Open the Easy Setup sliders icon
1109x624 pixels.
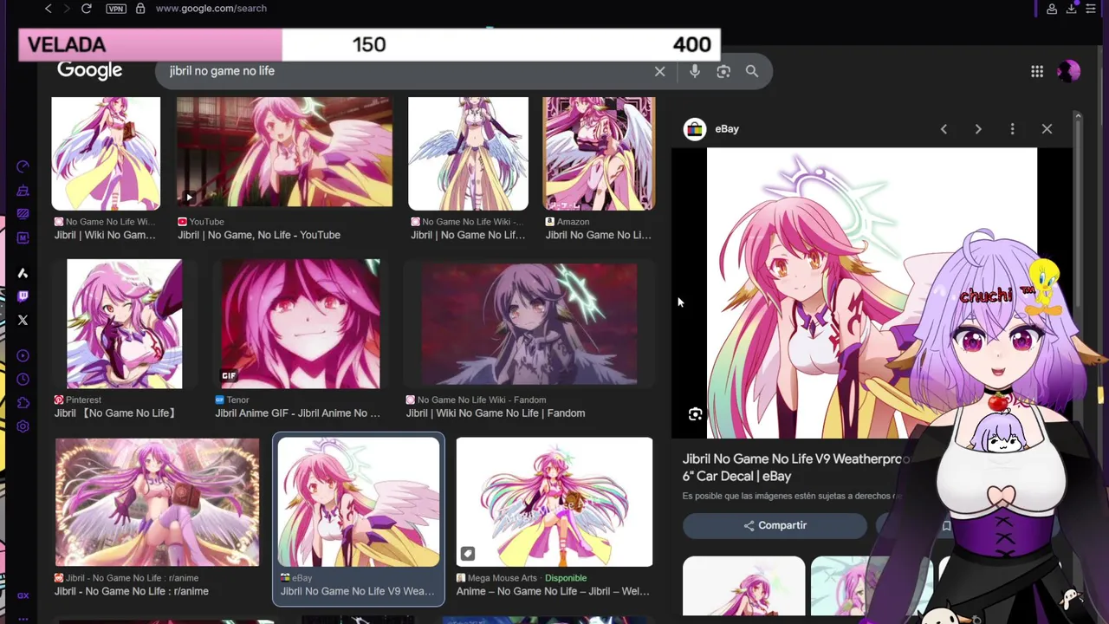coord(1091,9)
